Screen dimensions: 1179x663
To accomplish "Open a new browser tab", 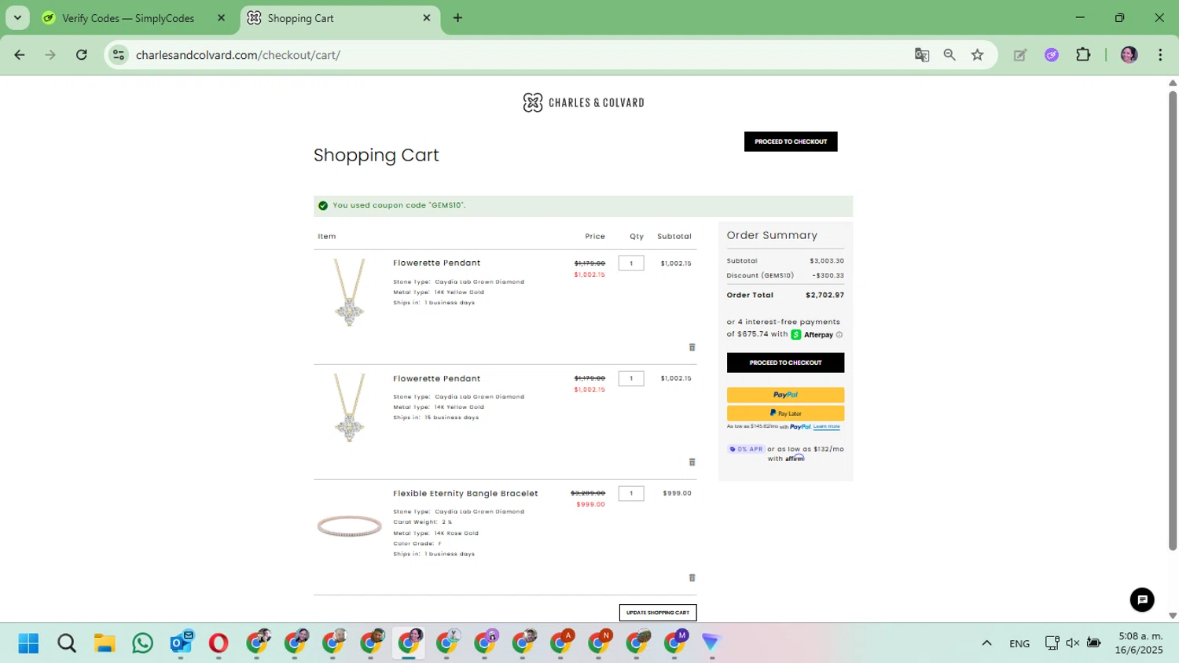I will click(x=457, y=18).
